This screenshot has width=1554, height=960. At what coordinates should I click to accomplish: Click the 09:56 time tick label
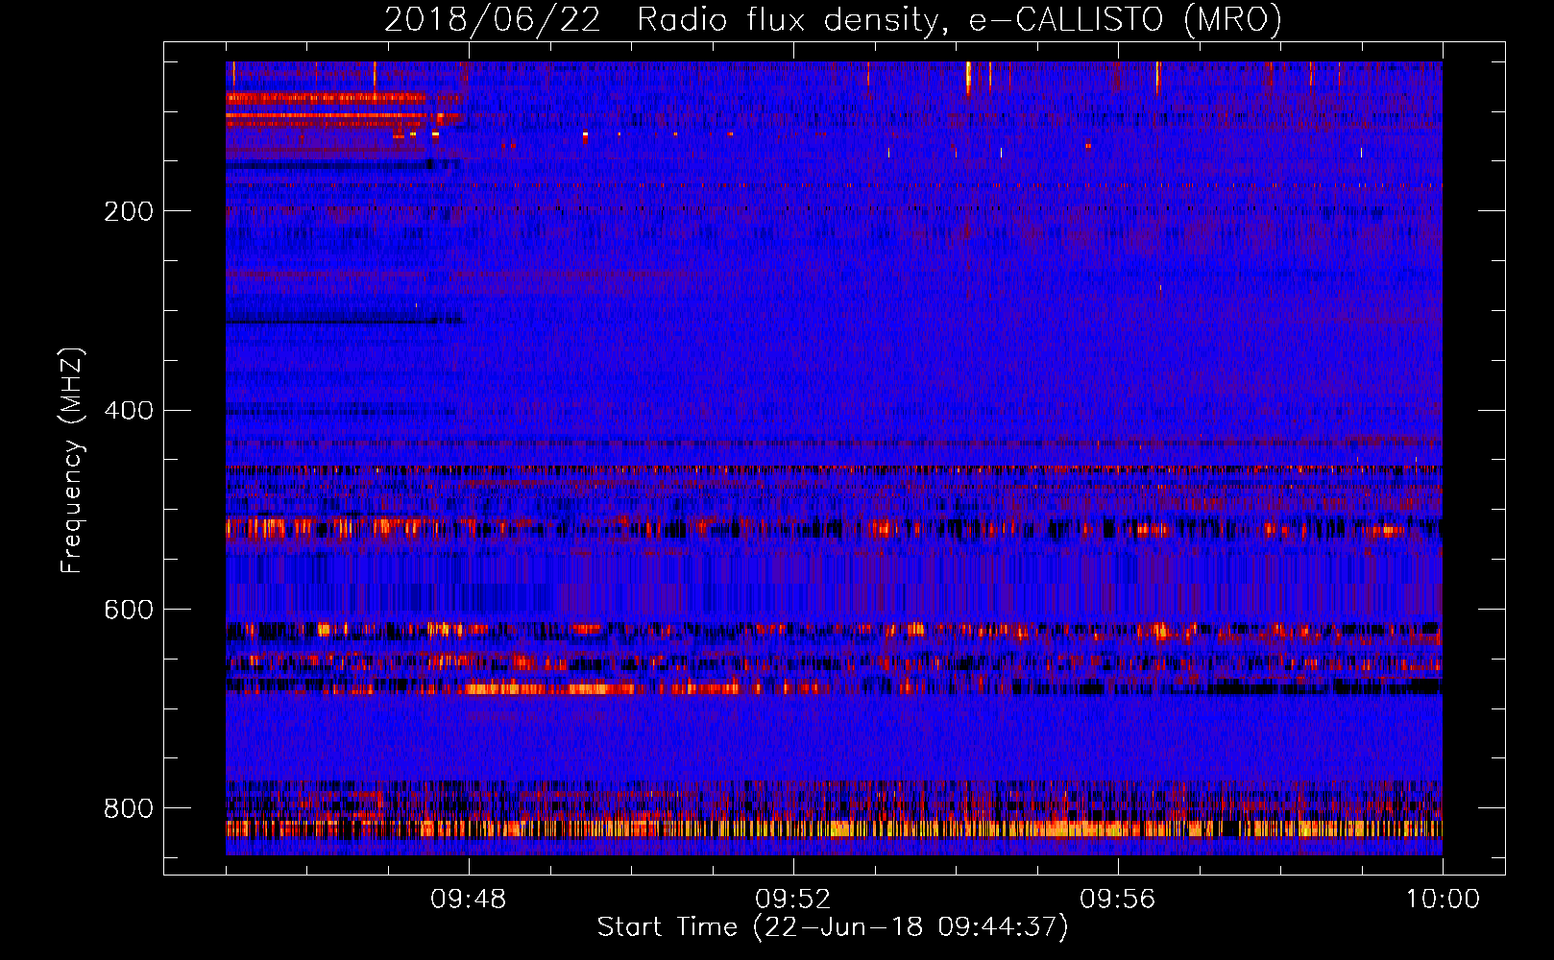1118,900
